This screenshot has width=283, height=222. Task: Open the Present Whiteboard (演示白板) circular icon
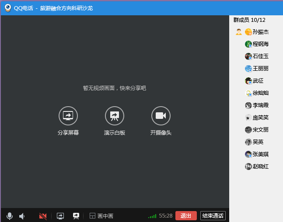[x=115, y=116]
